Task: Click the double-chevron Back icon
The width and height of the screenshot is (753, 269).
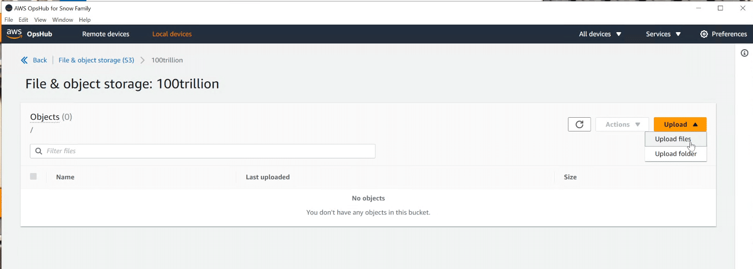Action: pos(24,60)
